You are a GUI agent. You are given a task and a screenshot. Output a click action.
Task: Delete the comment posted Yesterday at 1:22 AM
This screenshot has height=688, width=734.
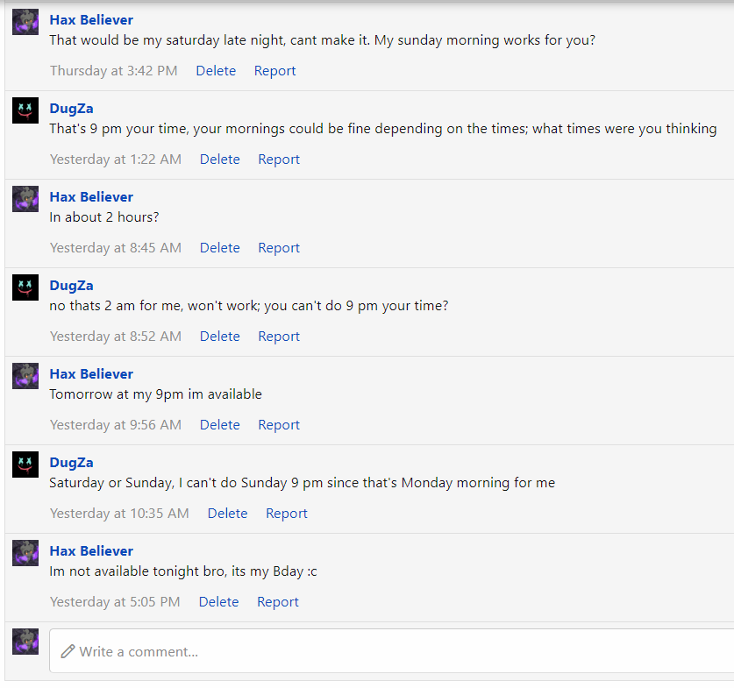click(x=219, y=159)
